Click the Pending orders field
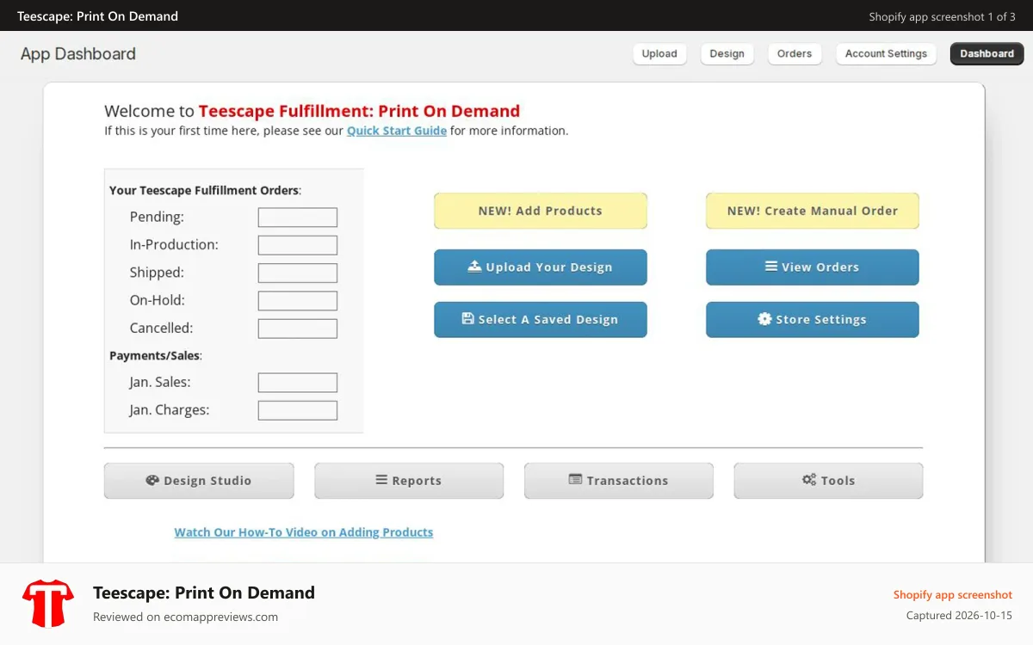This screenshot has width=1033, height=645. pyautogui.click(x=298, y=218)
